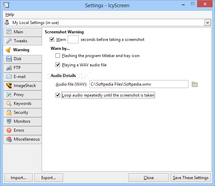Minimize the Settings window
215x186 pixels.
pyautogui.click(x=183, y=4)
